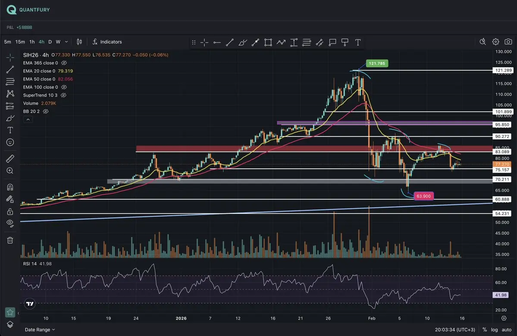Click the 121.785 price label on chart
Viewport: 517px width, 336px height.
pos(377,63)
